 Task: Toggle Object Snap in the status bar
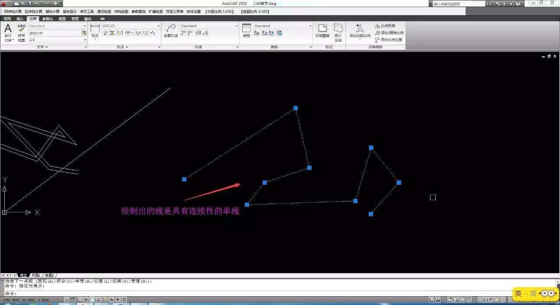pyautogui.click(x=92, y=299)
